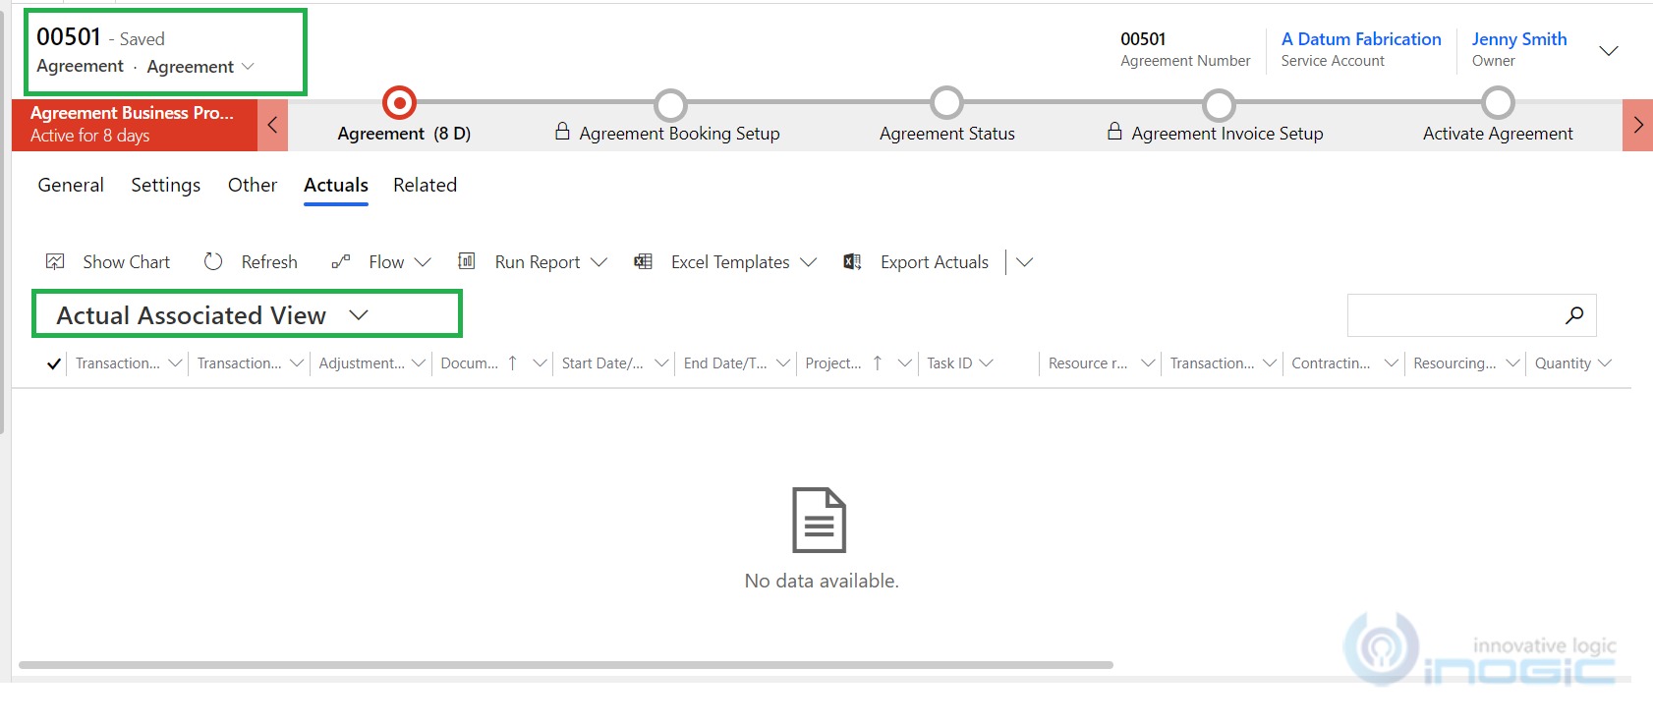Click the Activate Agreement stage label
Viewport: 1653px width, 724px height.
[1498, 134]
